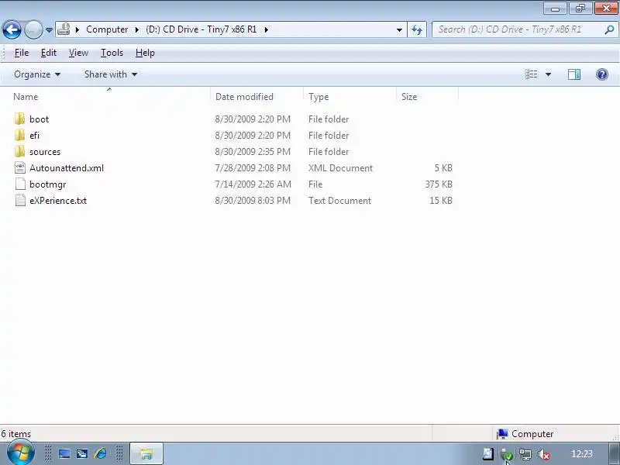
Task: Click the 375 KB size cell
Action: (x=439, y=184)
